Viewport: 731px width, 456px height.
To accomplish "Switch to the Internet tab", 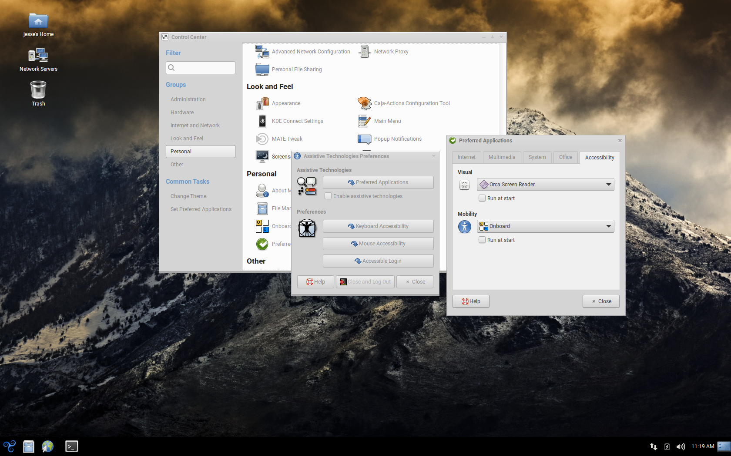I will pyautogui.click(x=466, y=157).
